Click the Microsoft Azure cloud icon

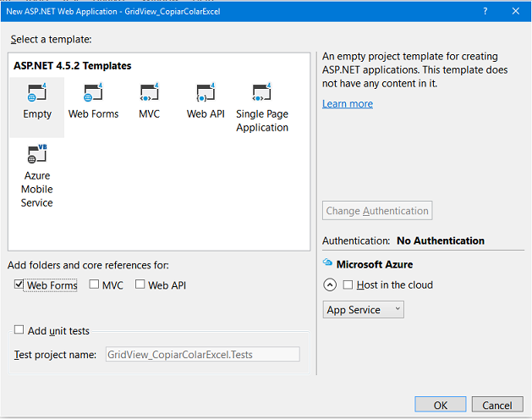pos(327,262)
